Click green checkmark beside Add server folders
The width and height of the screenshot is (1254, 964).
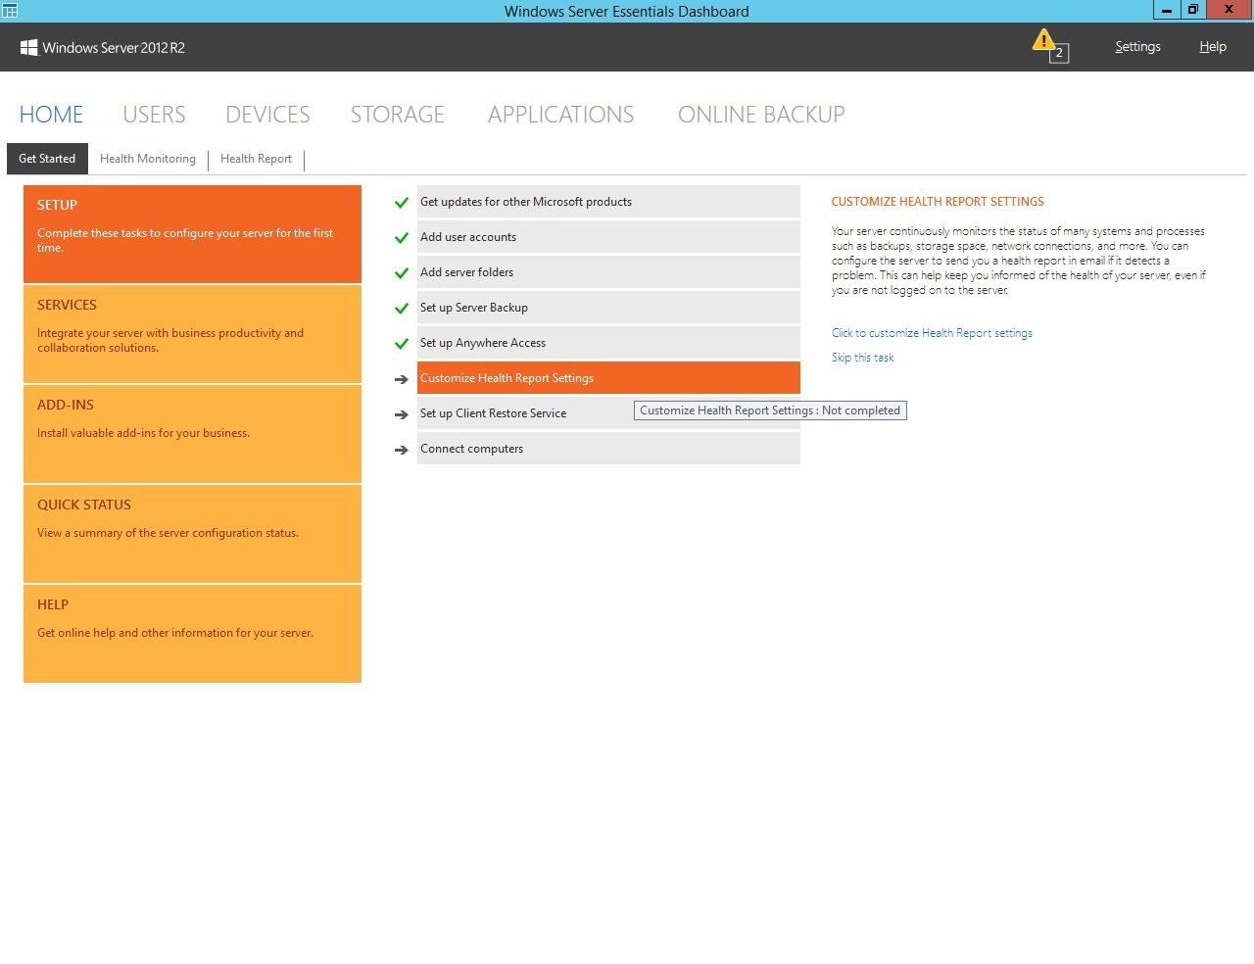coord(401,273)
